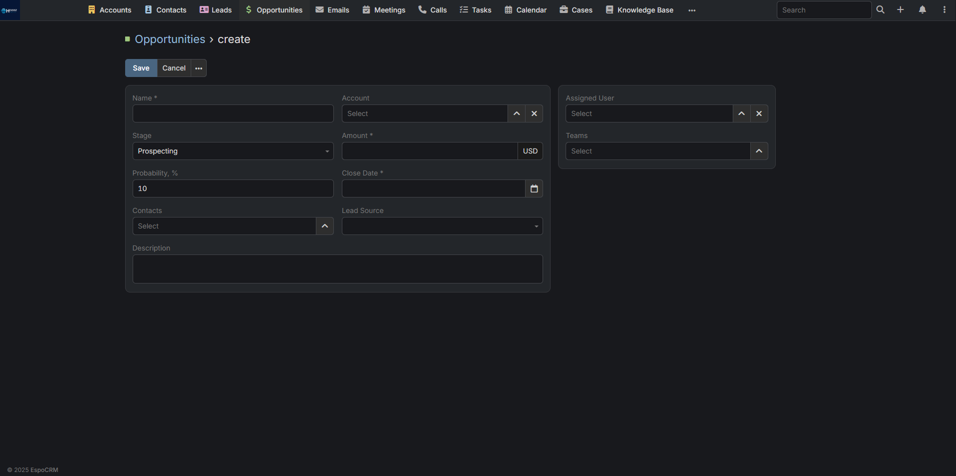
Task: Go to the Meetings tab
Action: coord(384,10)
